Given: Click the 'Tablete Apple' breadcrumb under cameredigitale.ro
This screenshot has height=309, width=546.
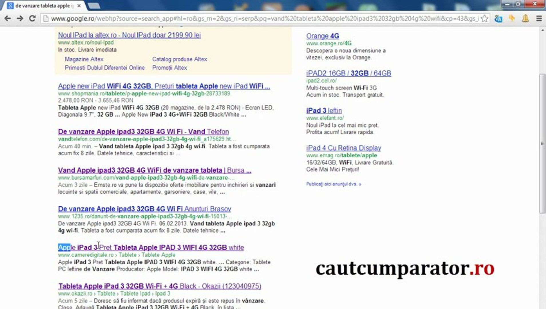Looking at the screenshot, I should 159,255.
